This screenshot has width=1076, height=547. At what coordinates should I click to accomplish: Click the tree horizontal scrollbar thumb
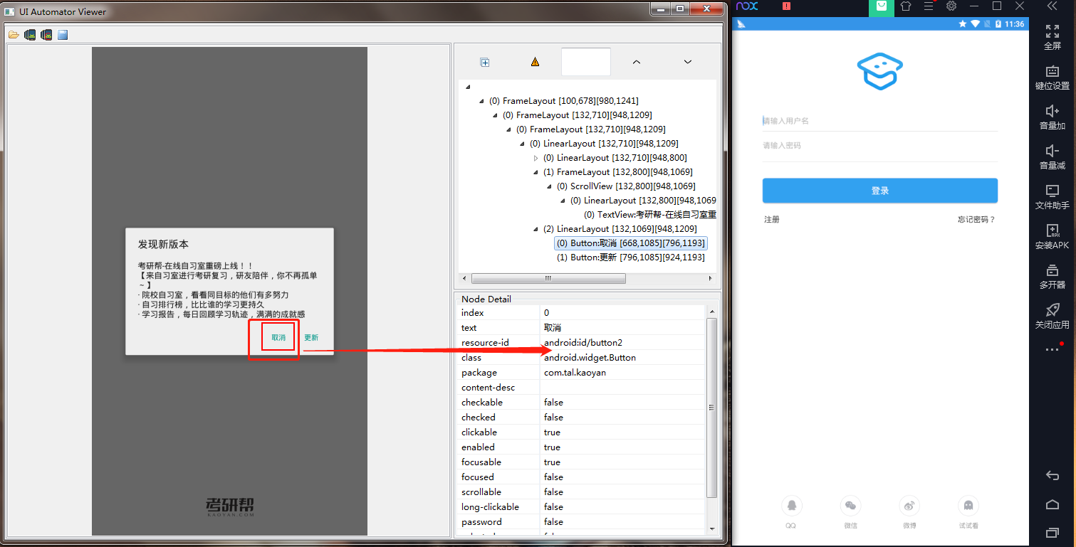coord(548,278)
